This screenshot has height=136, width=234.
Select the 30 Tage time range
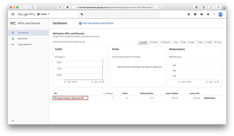217,42
